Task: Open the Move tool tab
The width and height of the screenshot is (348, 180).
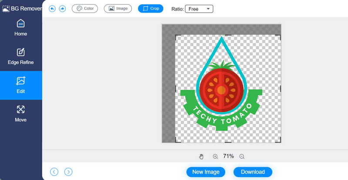Action: (20, 114)
